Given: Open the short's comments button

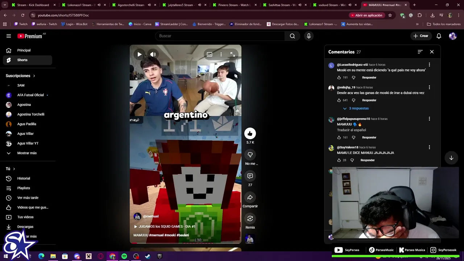Looking at the screenshot, I should pos(250,176).
